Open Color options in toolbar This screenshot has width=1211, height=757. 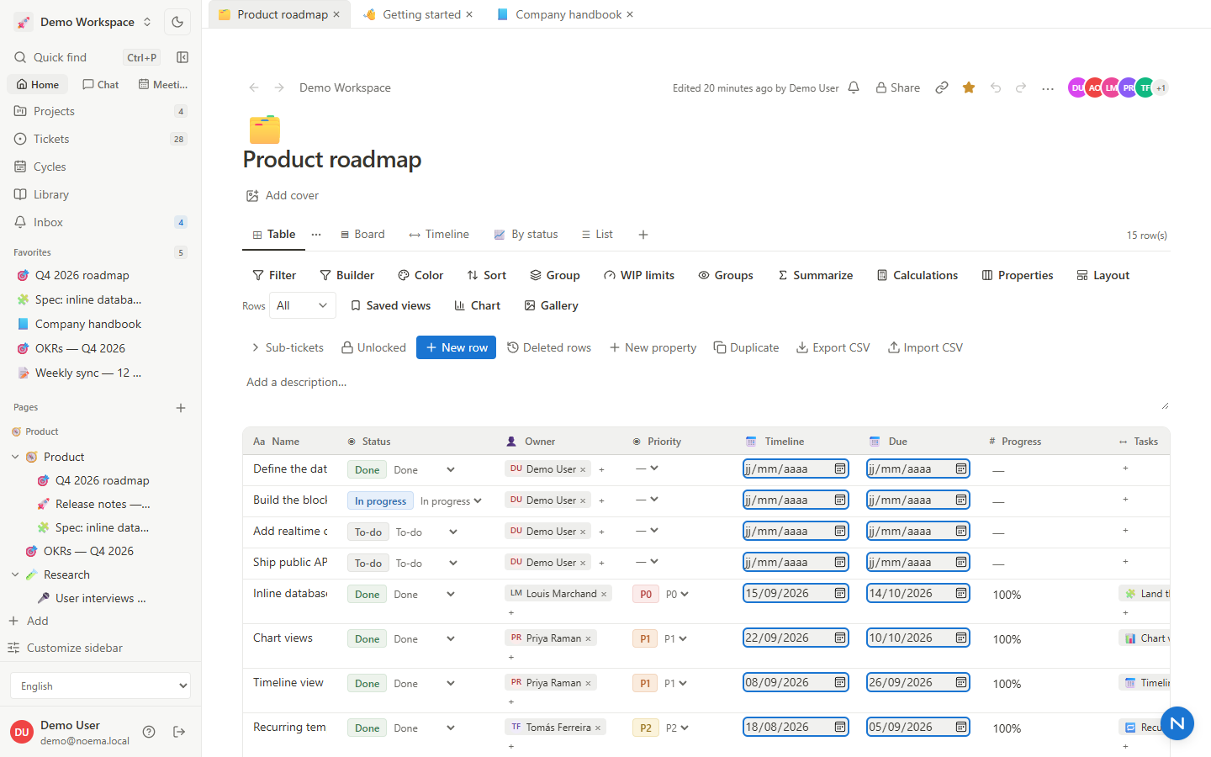point(420,275)
